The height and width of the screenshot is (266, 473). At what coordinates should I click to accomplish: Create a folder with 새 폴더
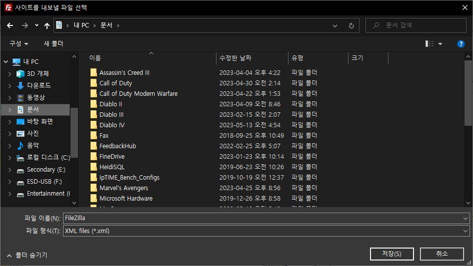[x=53, y=44]
